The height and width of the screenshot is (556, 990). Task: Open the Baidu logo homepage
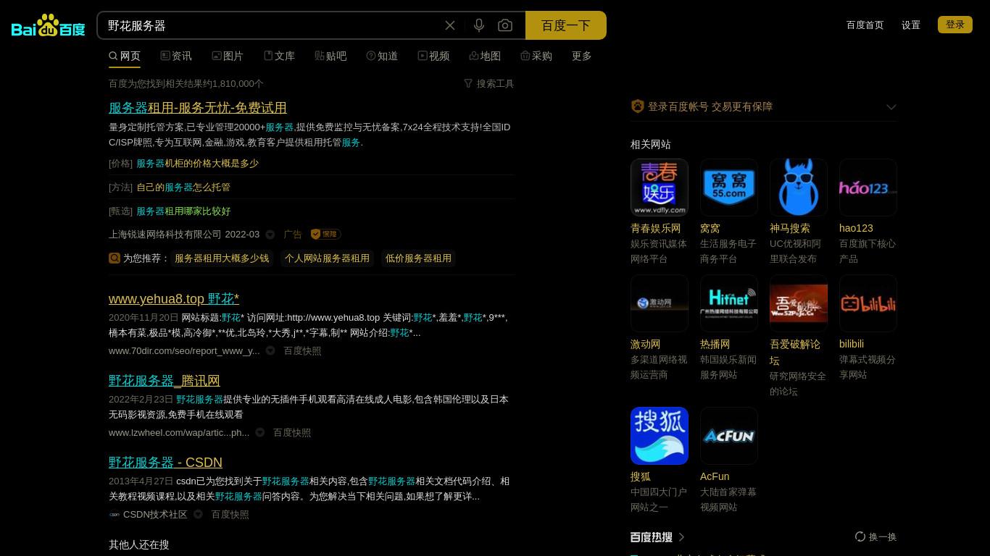coord(48,25)
